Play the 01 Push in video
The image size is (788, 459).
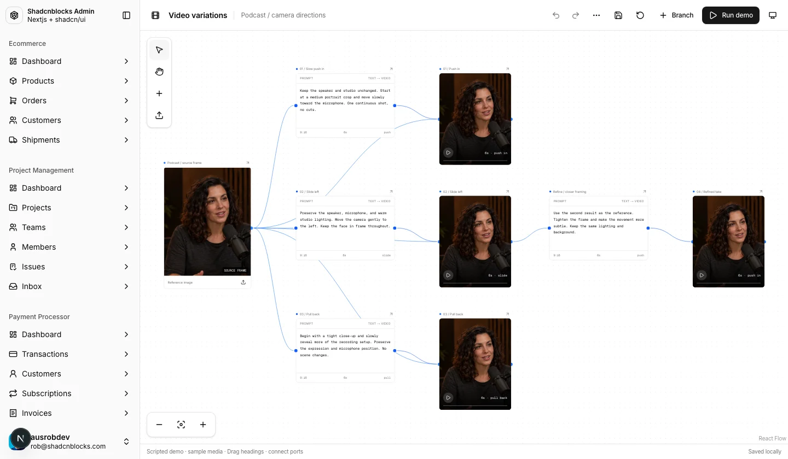pyautogui.click(x=448, y=153)
